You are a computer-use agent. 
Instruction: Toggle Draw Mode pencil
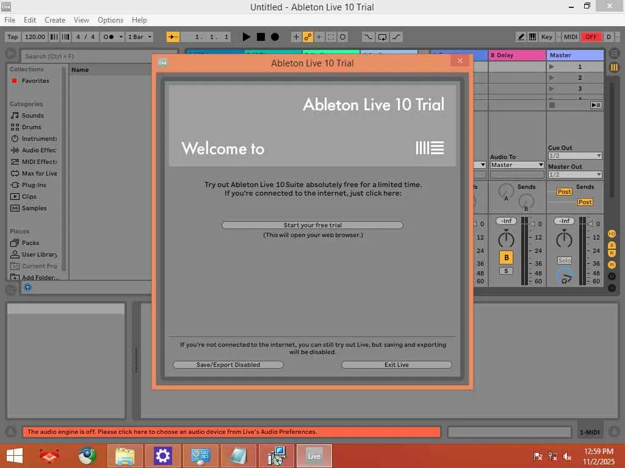point(521,37)
